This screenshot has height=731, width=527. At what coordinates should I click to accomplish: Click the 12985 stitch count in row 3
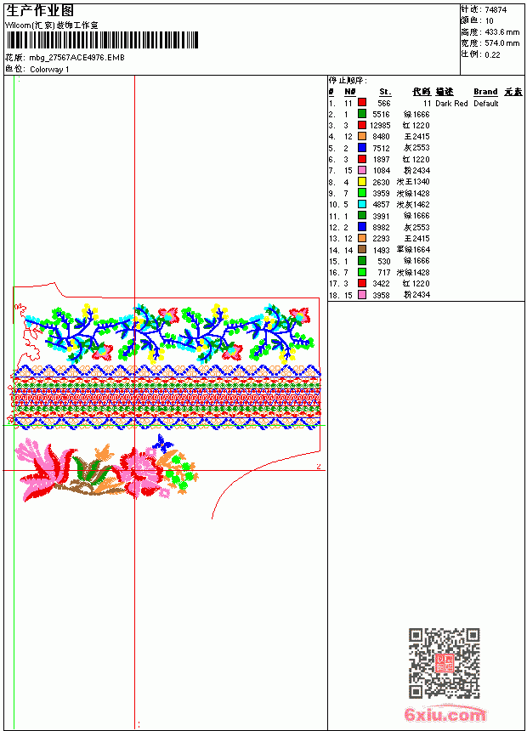coord(380,126)
